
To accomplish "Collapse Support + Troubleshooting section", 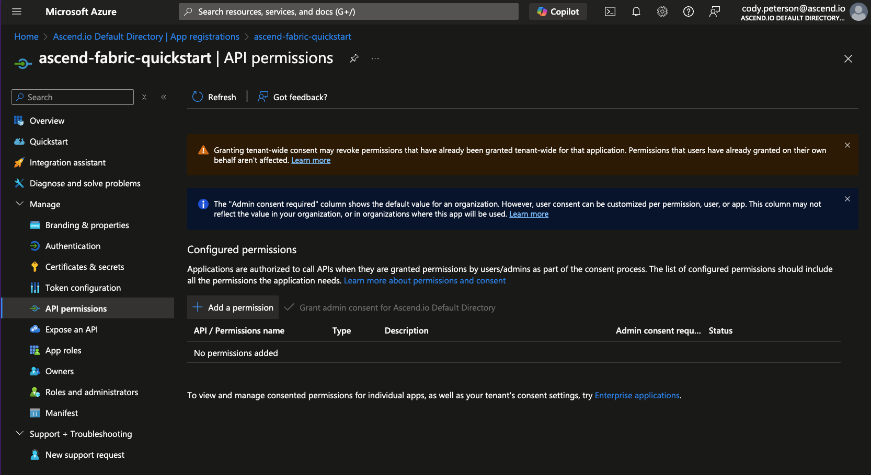I will click(x=20, y=433).
